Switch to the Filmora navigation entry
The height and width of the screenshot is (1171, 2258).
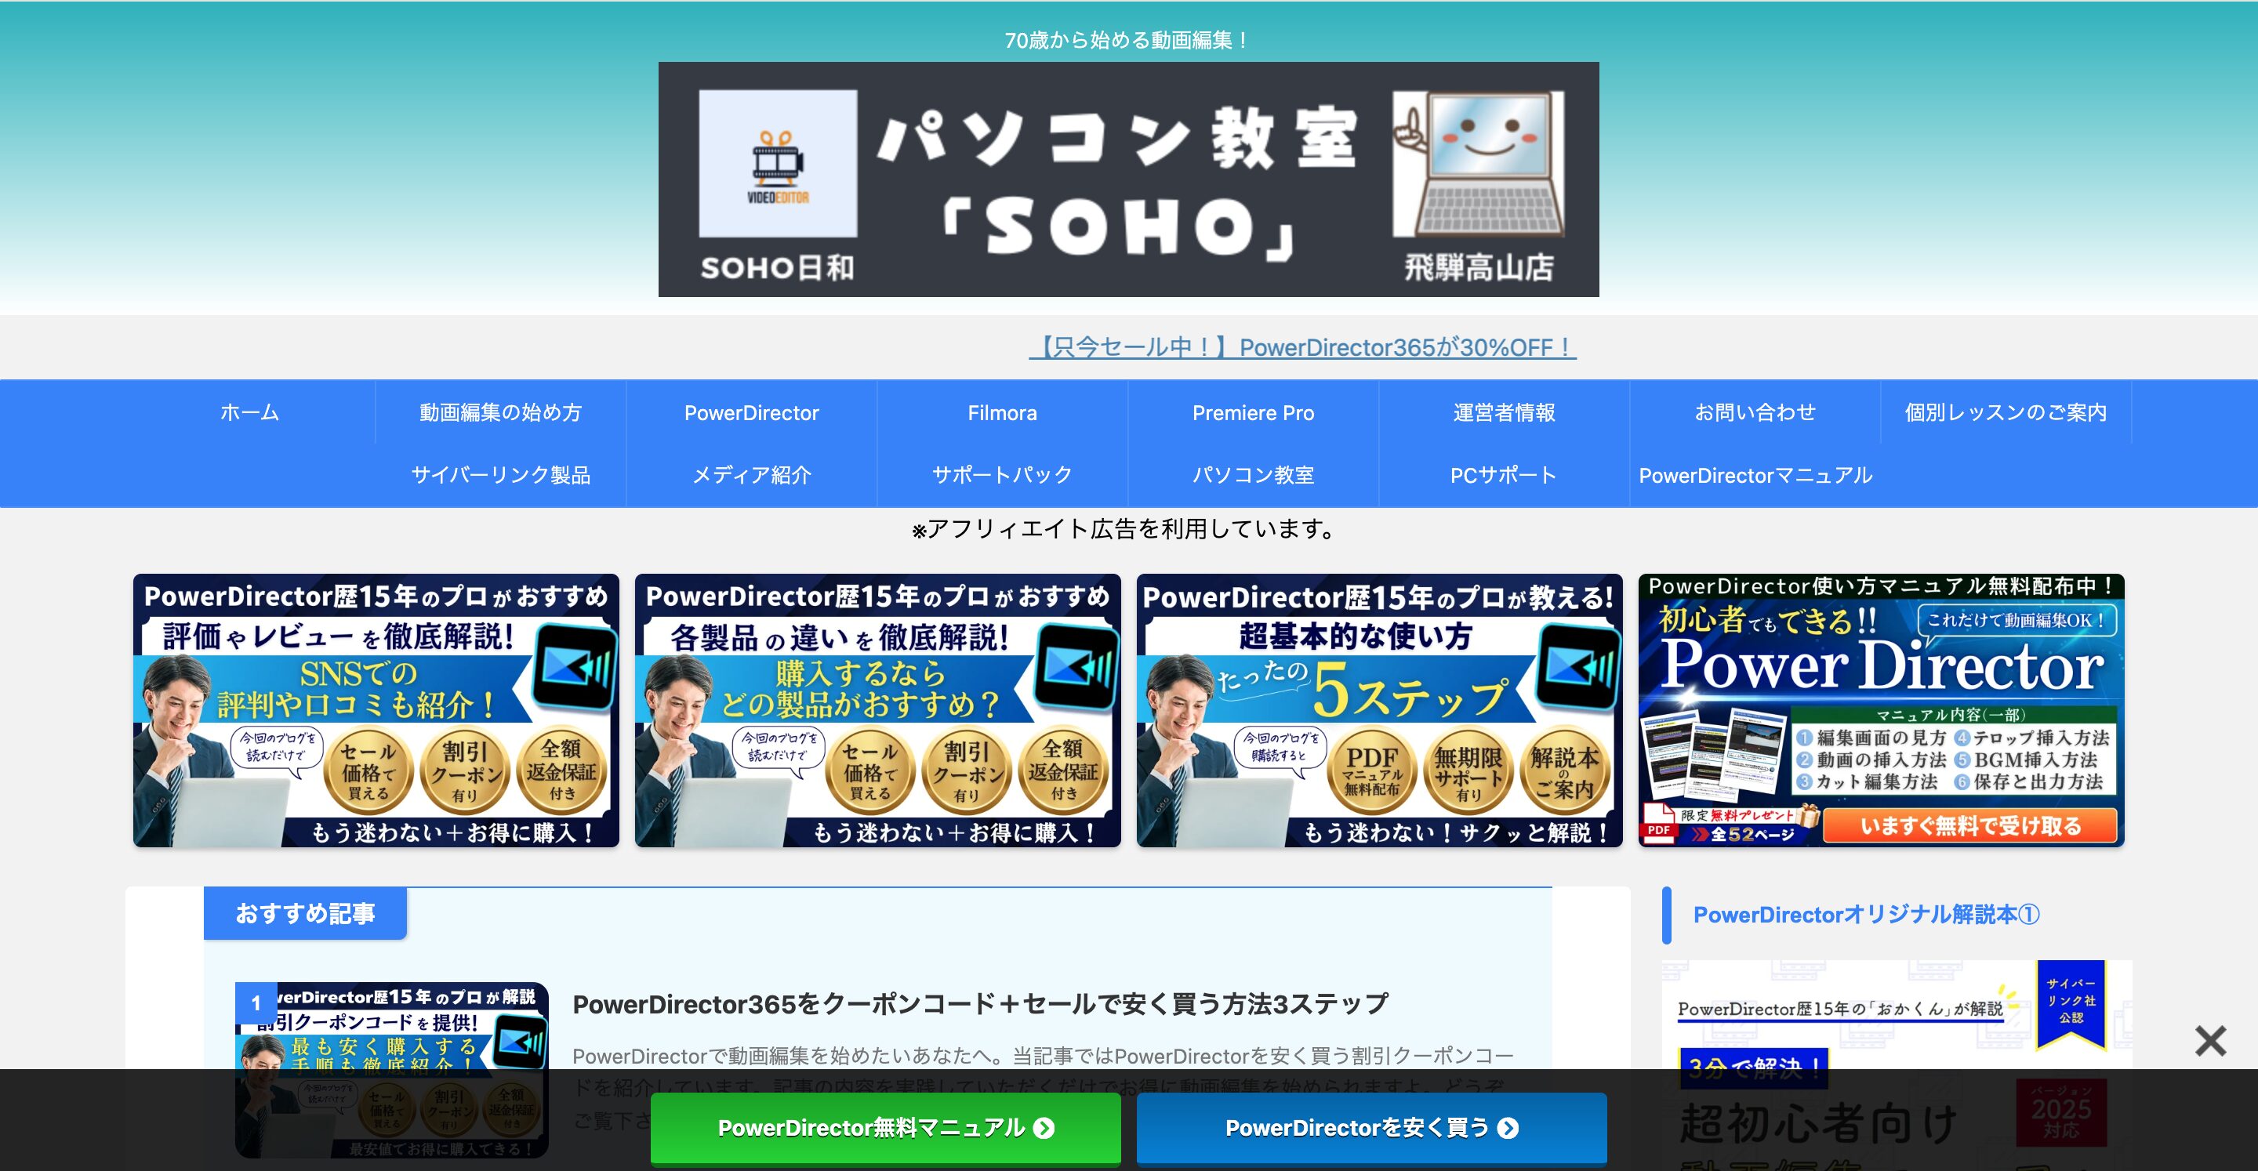pos(1002,412)
